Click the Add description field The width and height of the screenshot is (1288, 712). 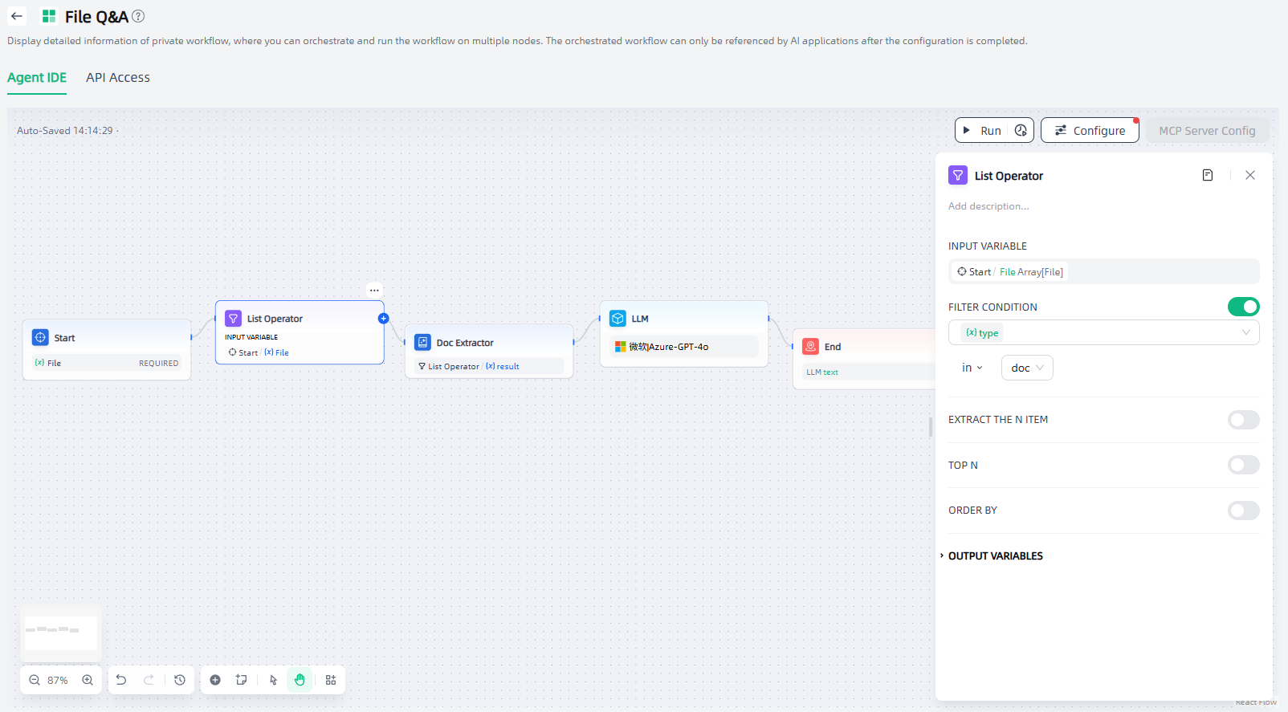988,206
